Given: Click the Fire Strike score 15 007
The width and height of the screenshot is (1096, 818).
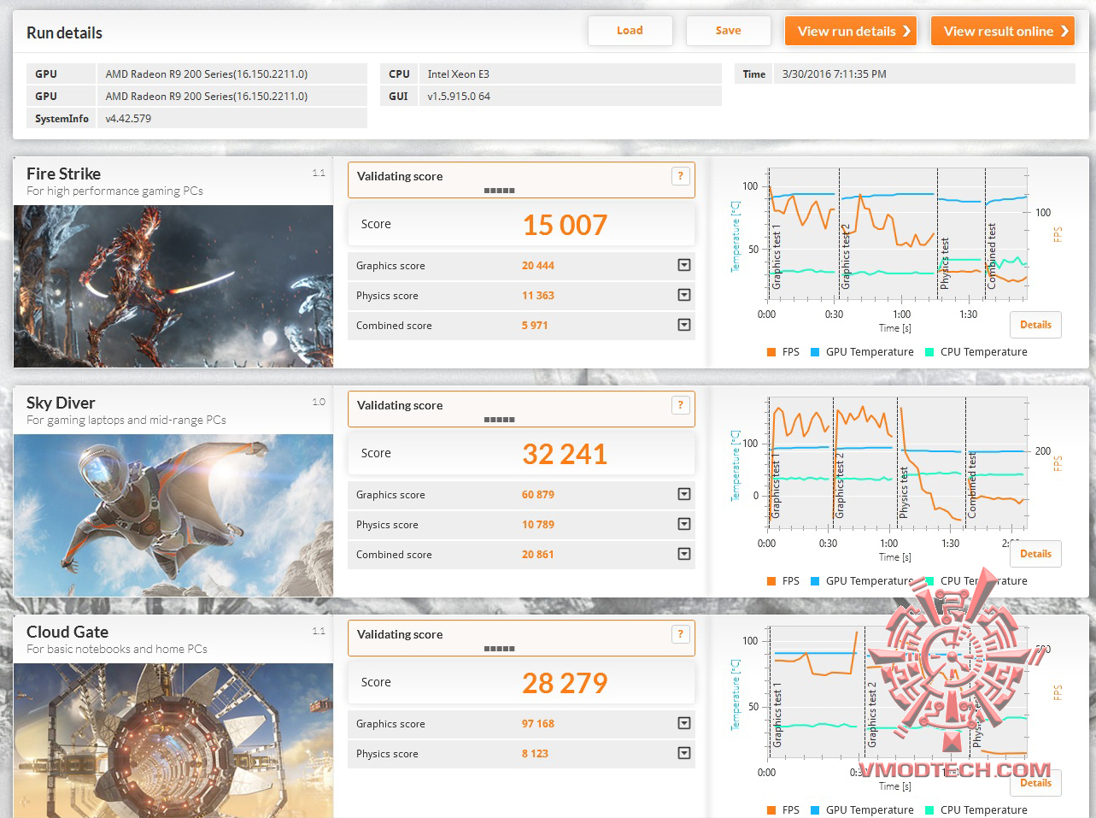Looking at the screenshot, I should coord(565,225).
